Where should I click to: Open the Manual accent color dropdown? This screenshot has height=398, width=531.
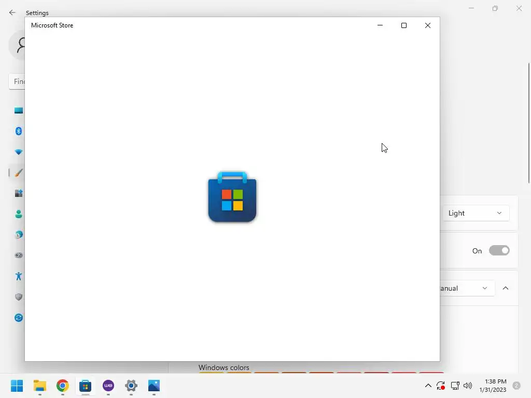pyautogui.click(x=467, y=288)
